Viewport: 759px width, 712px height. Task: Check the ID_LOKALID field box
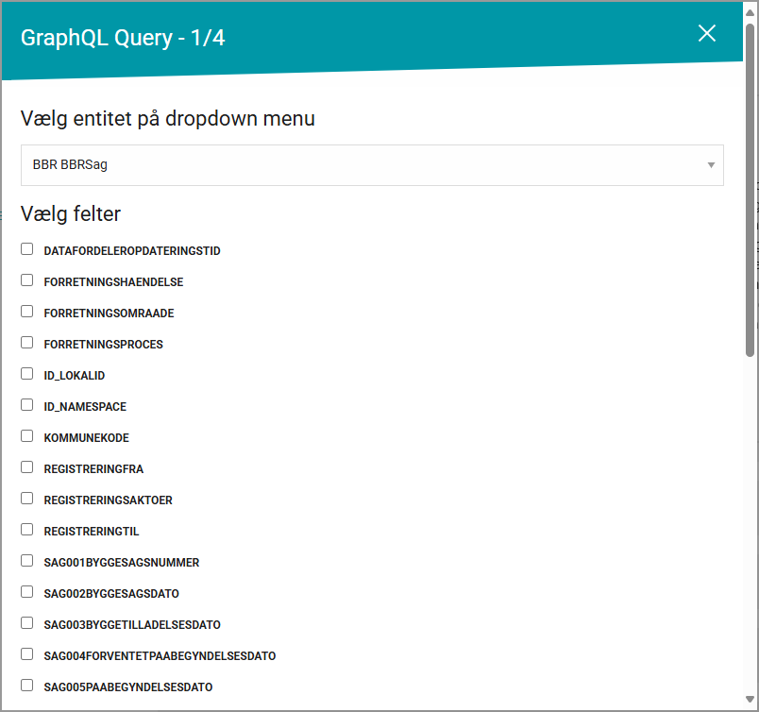(27, 373)
